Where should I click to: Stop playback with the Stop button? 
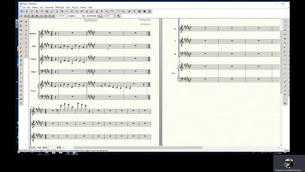pos(32,16)
